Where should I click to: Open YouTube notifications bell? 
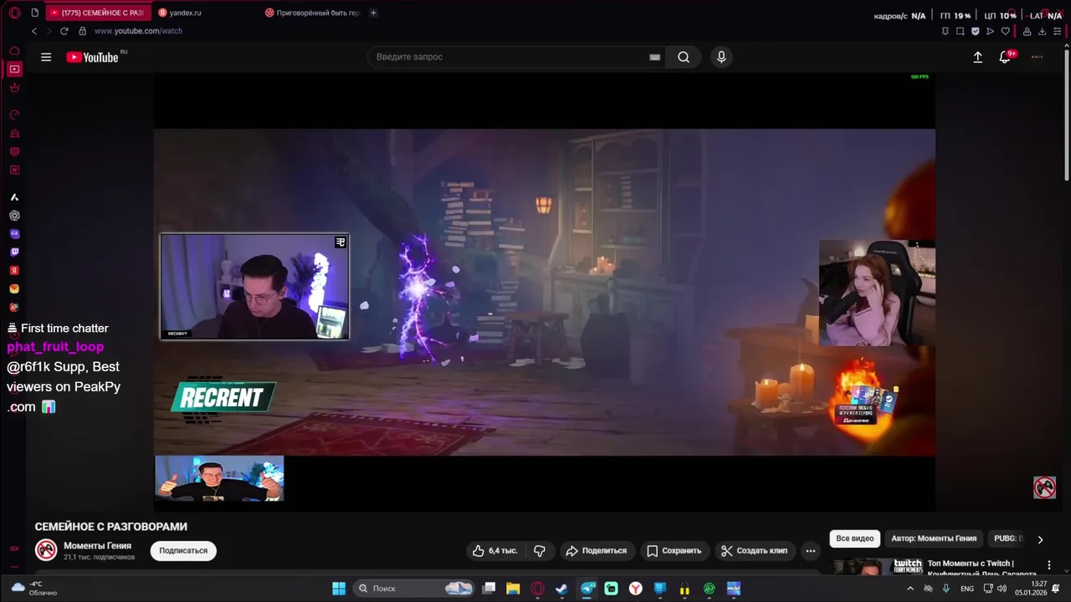point(1005,57)
